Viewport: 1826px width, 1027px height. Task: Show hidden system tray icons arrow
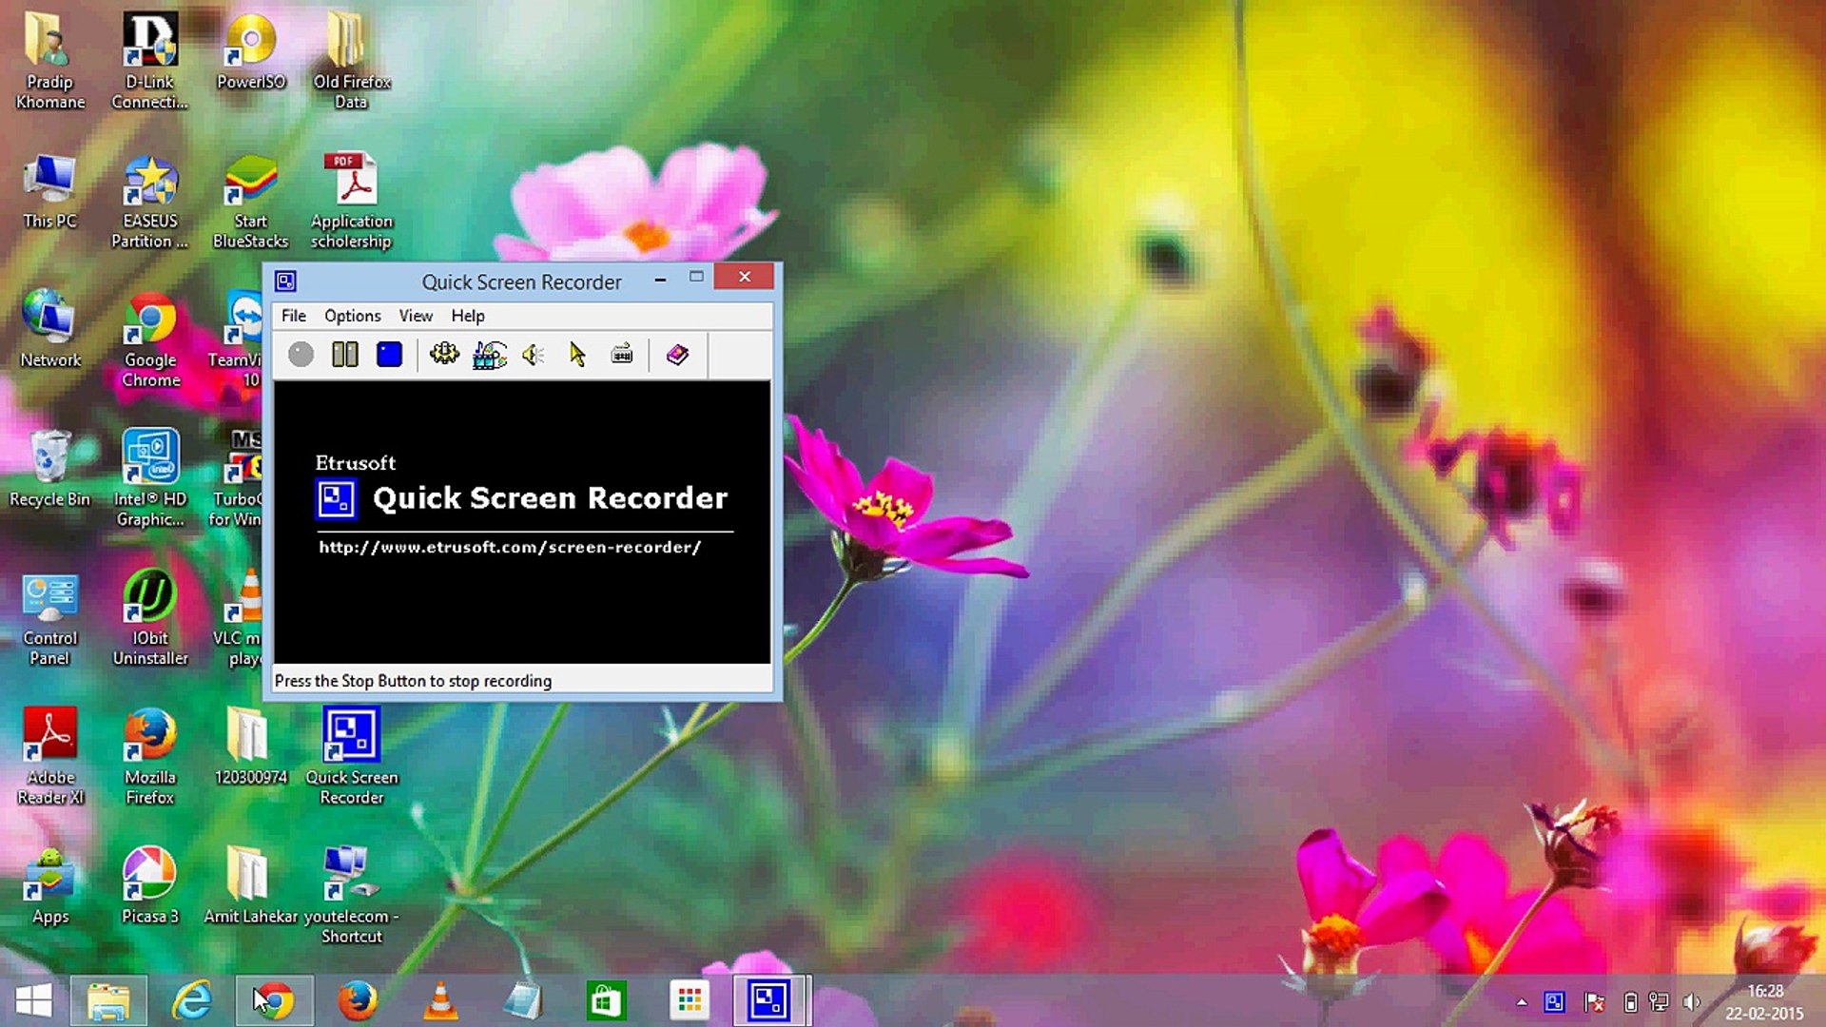click(x=1522, y=1002)
